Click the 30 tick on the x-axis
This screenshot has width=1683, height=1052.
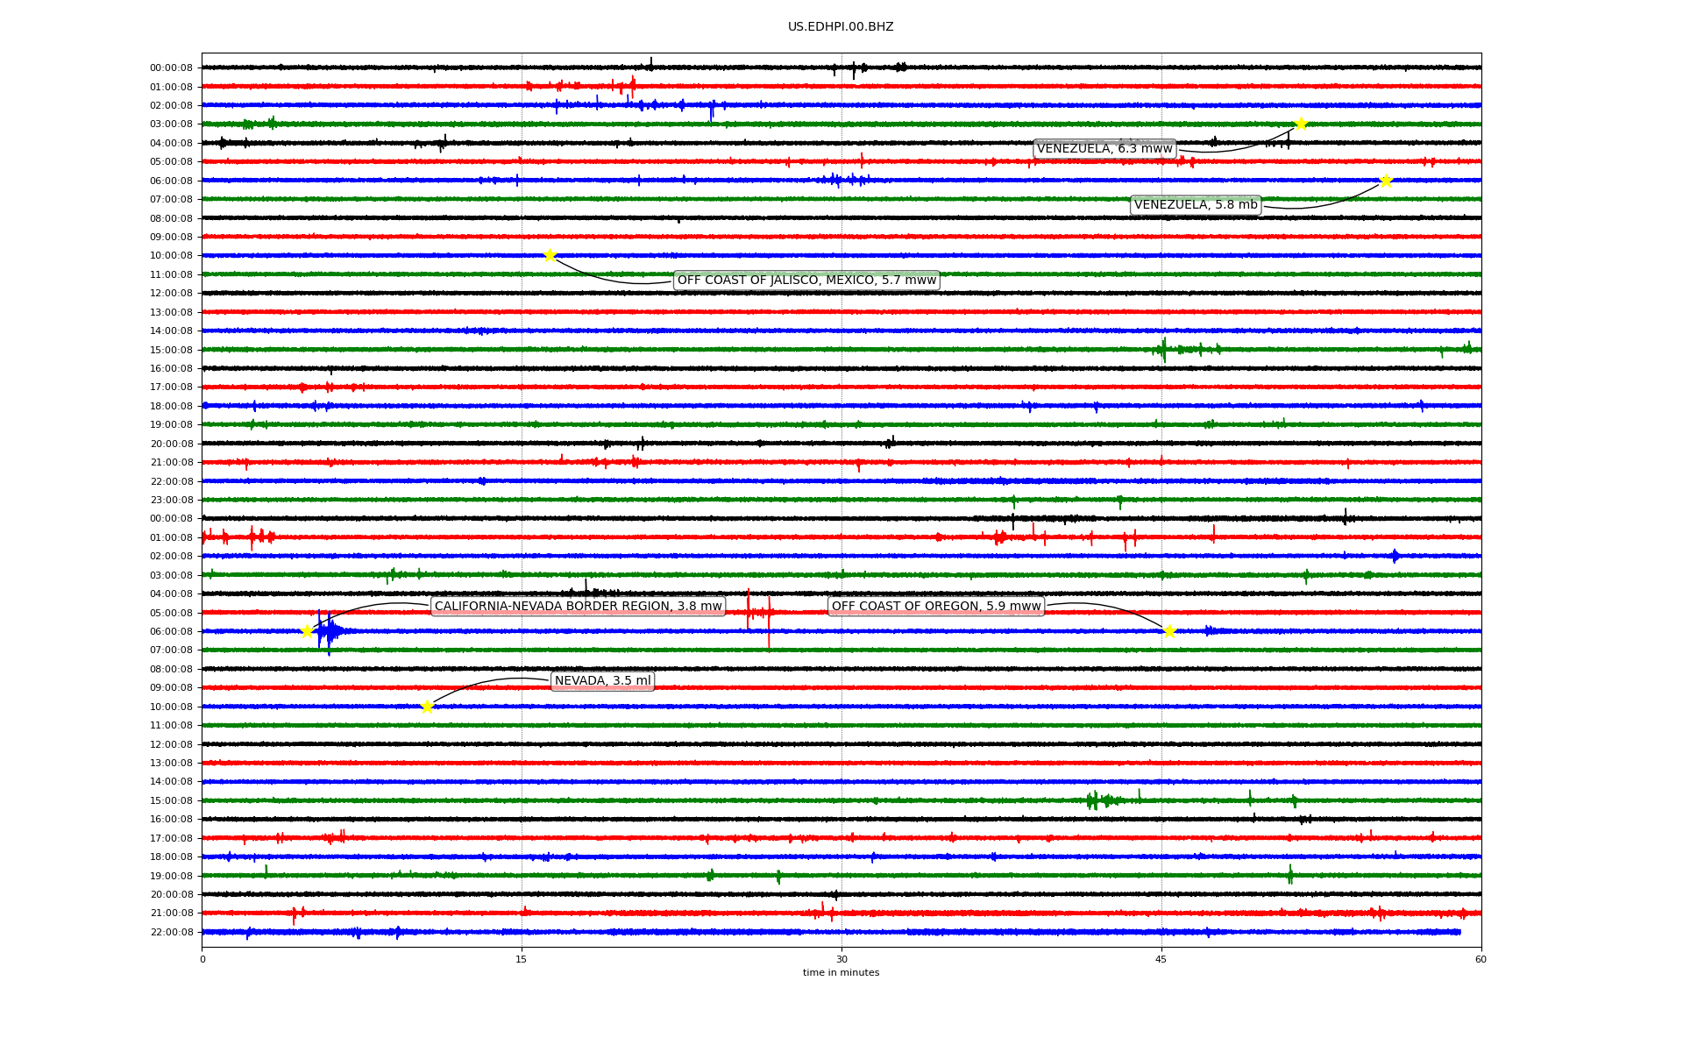(x=841, y=959)
